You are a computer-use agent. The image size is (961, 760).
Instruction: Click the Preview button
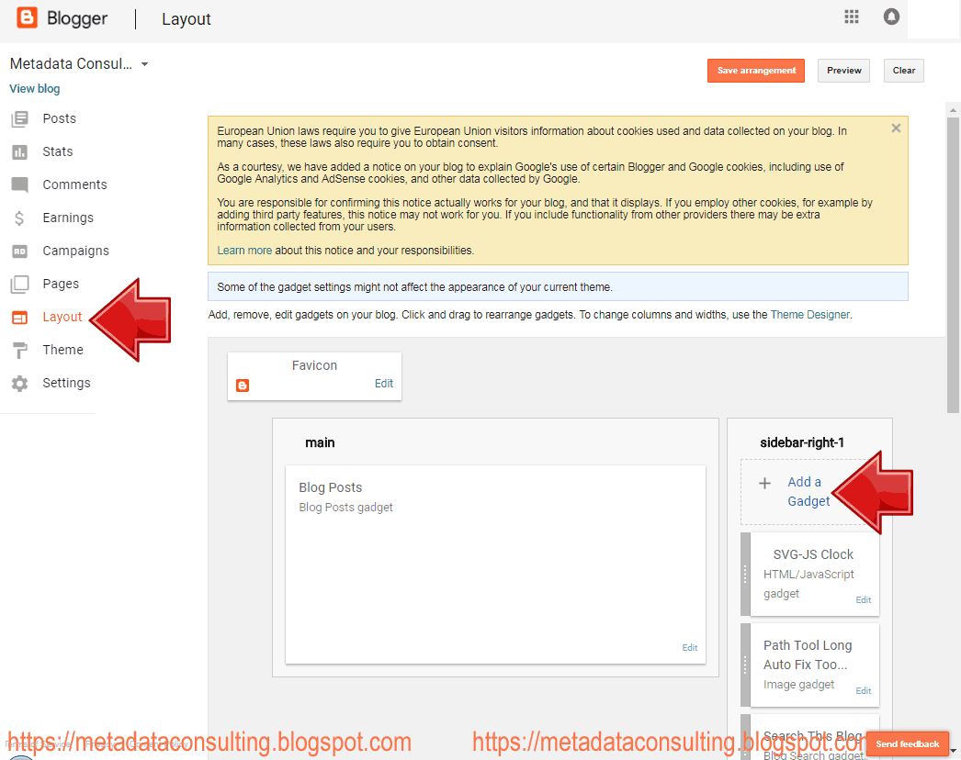(x=843, y=71)
